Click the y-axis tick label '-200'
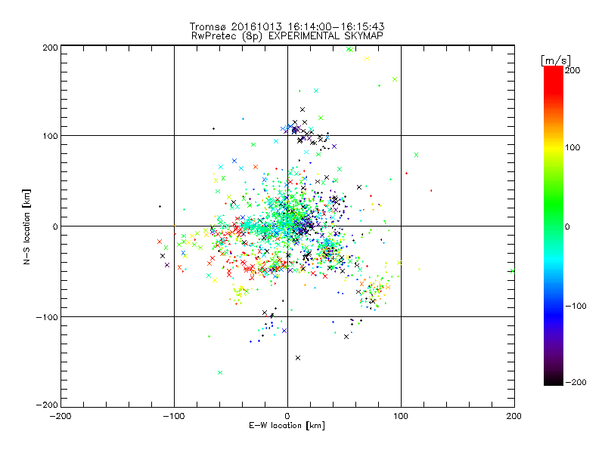 click(47, 405)
